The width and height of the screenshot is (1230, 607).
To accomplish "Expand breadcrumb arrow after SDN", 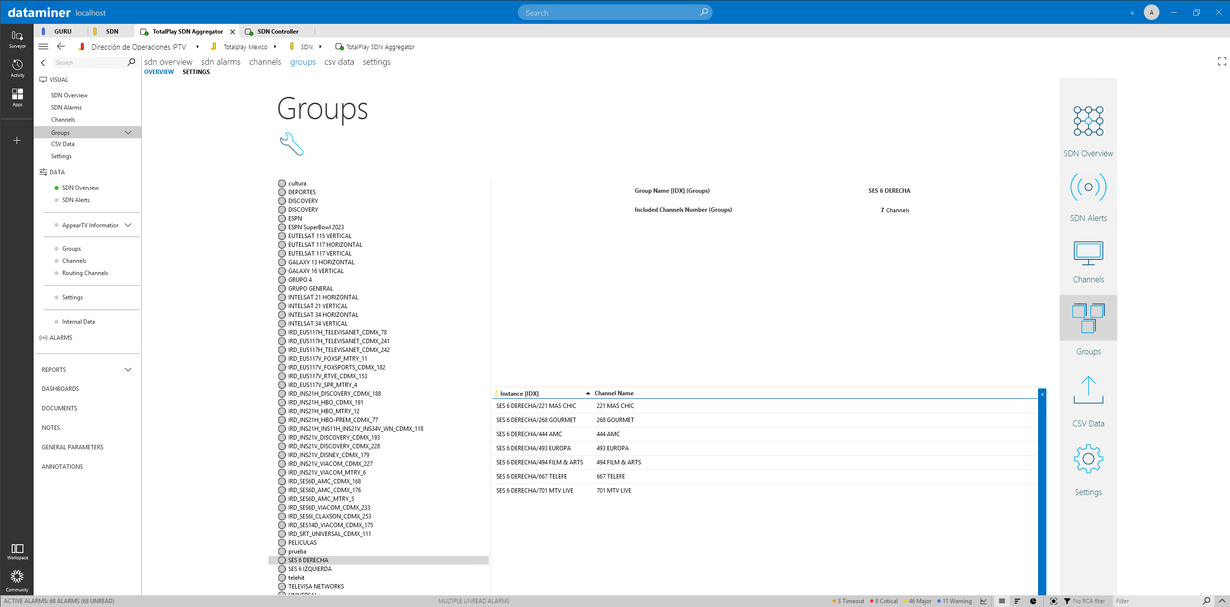I will pyautogui.click(x=321, y=47).
